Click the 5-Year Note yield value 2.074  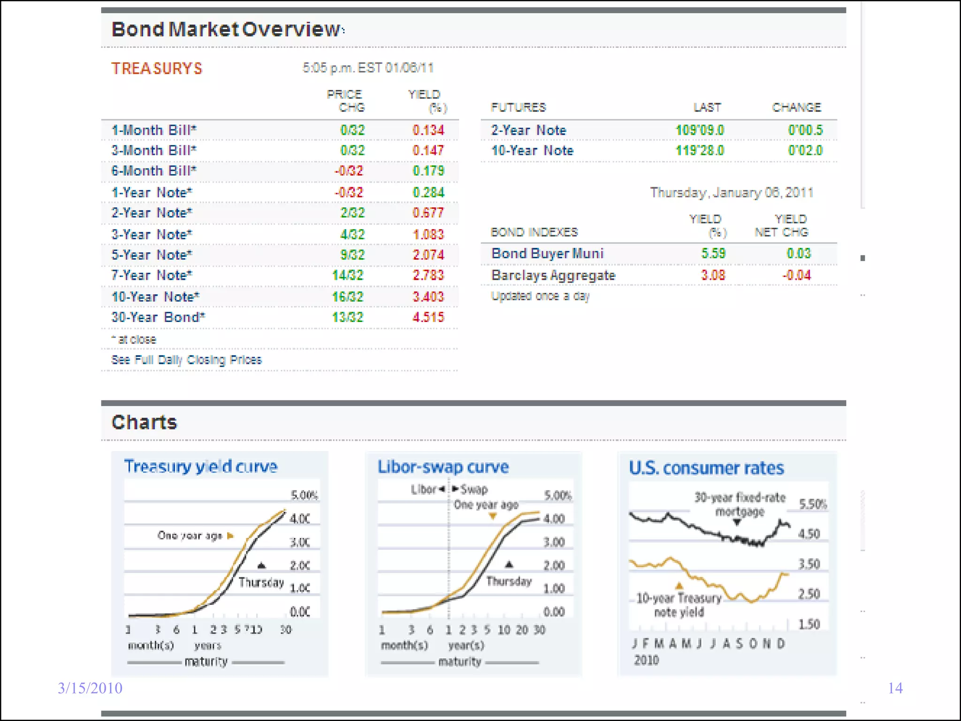pyautogui.click(x=428, y=255)
